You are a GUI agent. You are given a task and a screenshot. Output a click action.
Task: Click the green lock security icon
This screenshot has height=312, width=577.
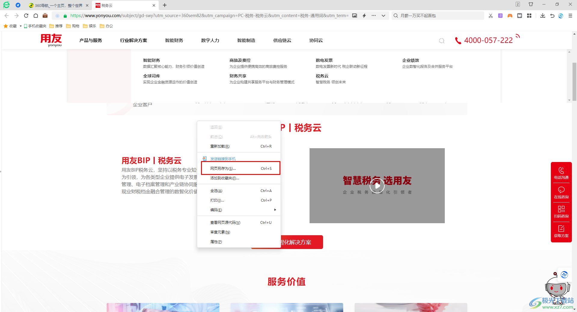65,16
